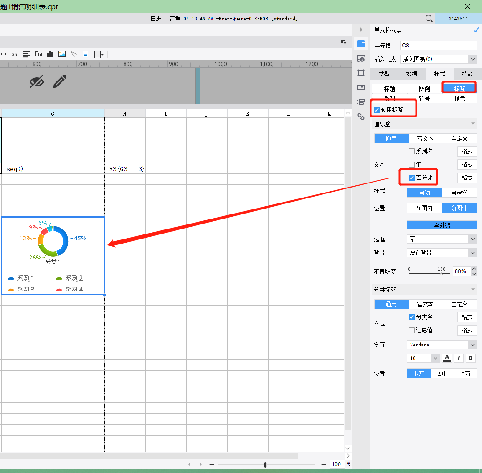This screenshot has height=473, width=482.
Task: Open the 图例 style sub-tab
Action: click(x=425, y=89)
